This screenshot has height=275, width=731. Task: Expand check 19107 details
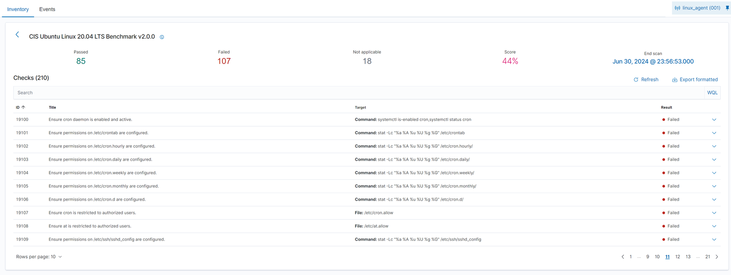click(x=714, y=213)
